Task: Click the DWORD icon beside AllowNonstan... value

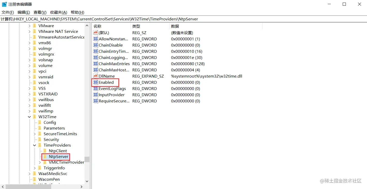Action: point(96,39)
